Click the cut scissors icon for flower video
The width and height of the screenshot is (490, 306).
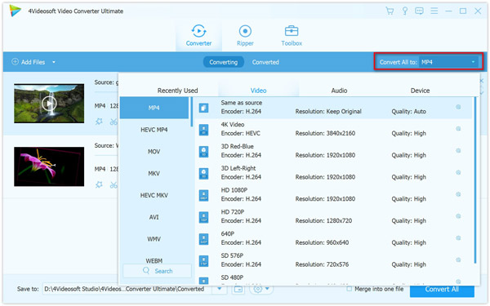click(x=114, y=184)
